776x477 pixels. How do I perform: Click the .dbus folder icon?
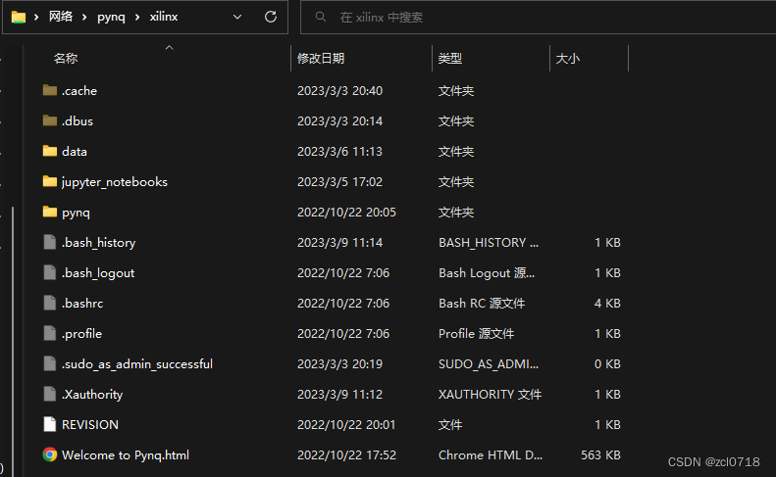click(49, 120)
